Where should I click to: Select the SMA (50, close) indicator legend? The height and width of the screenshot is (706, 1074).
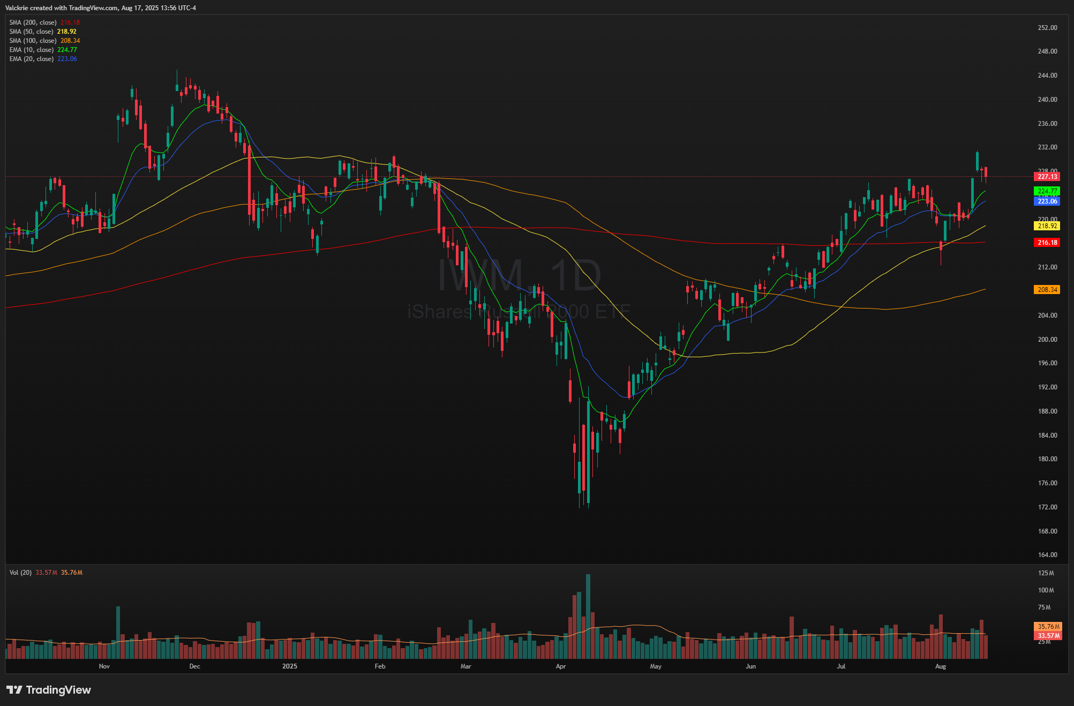coord(31,32)
